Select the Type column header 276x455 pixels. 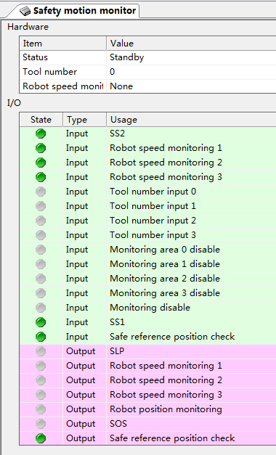coord(84,120)
